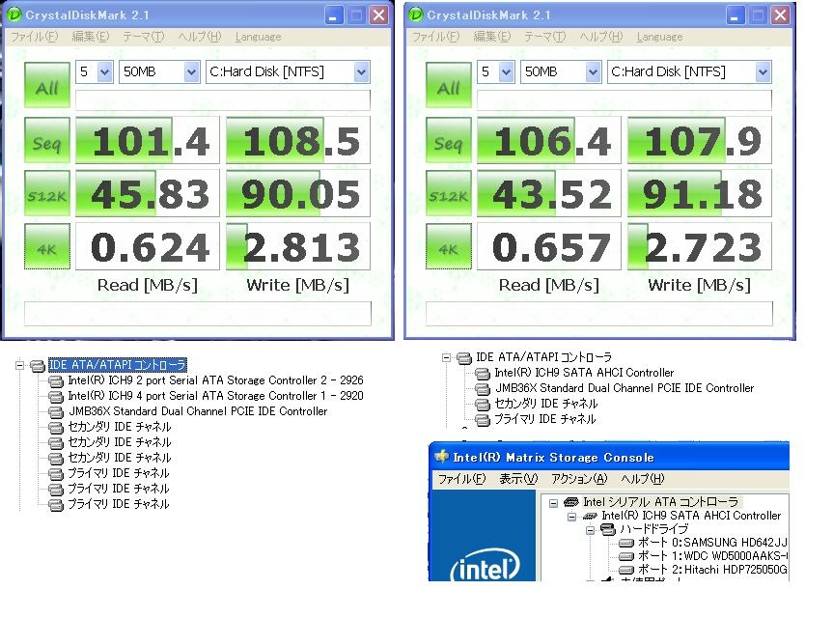The width and height of the screenshot is (833, 618).
Task: Open ファイル(F) menu in Matrix Storage Console
Action: point(461,479)
